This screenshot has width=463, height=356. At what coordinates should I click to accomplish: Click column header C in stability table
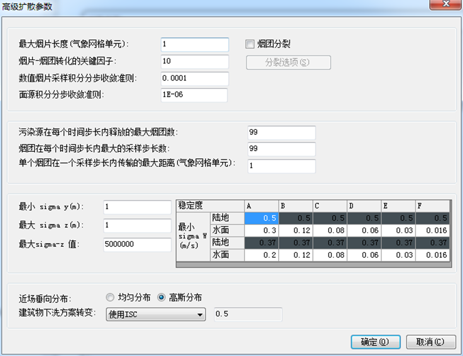(329, 206)
